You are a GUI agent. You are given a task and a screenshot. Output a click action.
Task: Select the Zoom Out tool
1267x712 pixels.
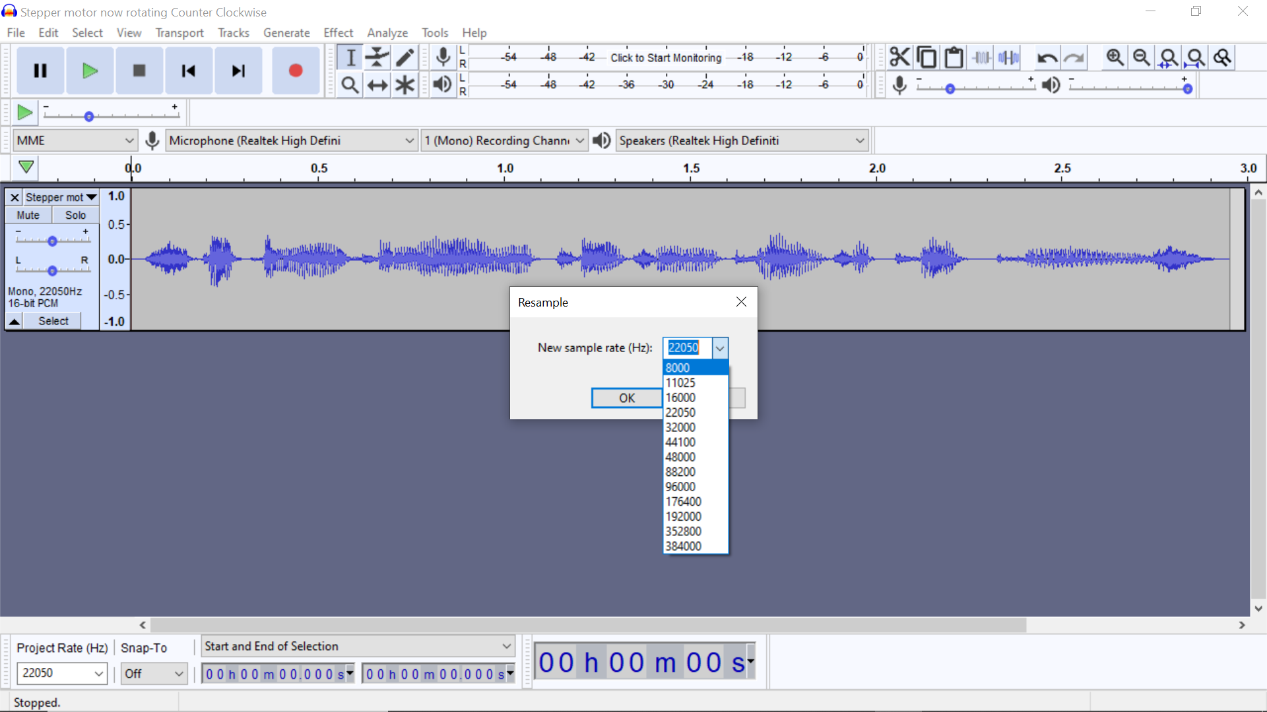(x=1141, y=57)
